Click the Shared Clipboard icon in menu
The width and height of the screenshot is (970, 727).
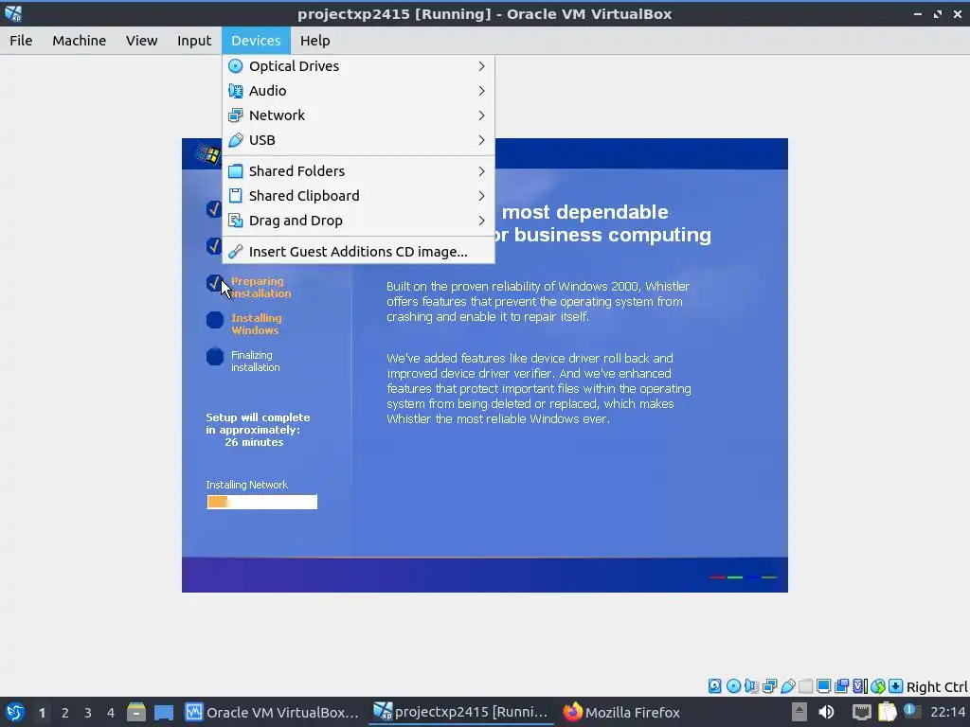[236, 196]
